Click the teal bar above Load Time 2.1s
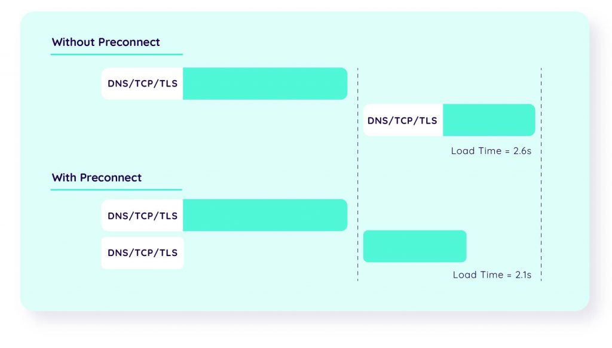The image size is (612, 348). (414, 247)
